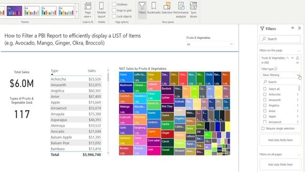The height and width of the screenshot is (172, 305).
Task: Select the Onion treemap tile
Action: 126,77
